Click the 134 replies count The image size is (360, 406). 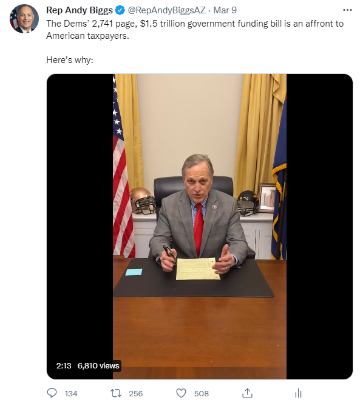tap(71, 393)
